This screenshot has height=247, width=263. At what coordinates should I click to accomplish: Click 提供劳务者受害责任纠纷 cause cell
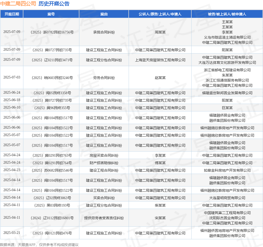tap(104, 218)
